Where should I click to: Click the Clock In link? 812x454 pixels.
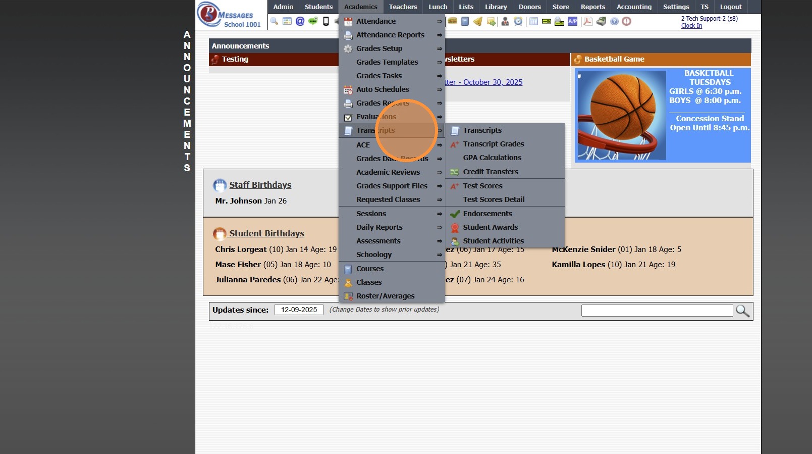[x=691, y=26]
